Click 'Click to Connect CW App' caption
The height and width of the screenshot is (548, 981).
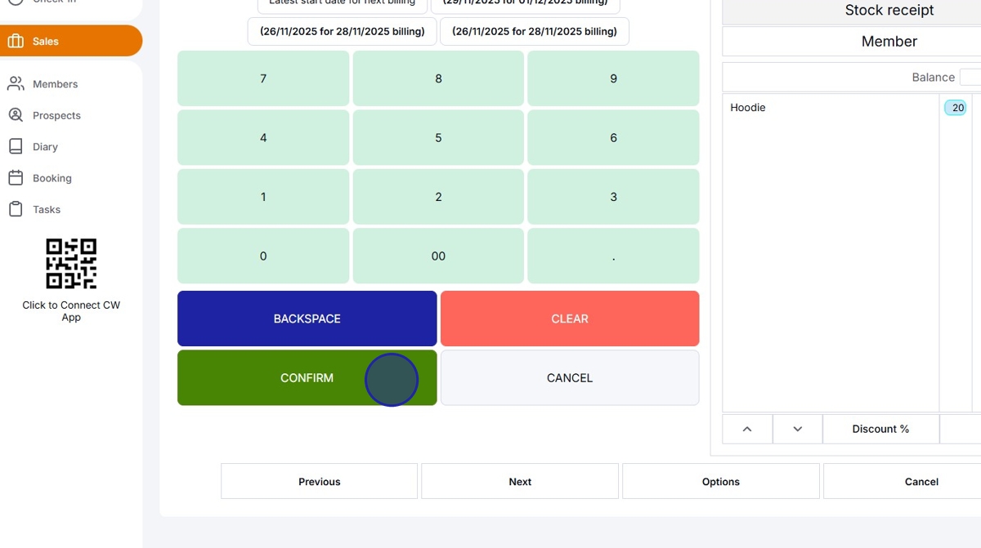(x=71, y=311)
